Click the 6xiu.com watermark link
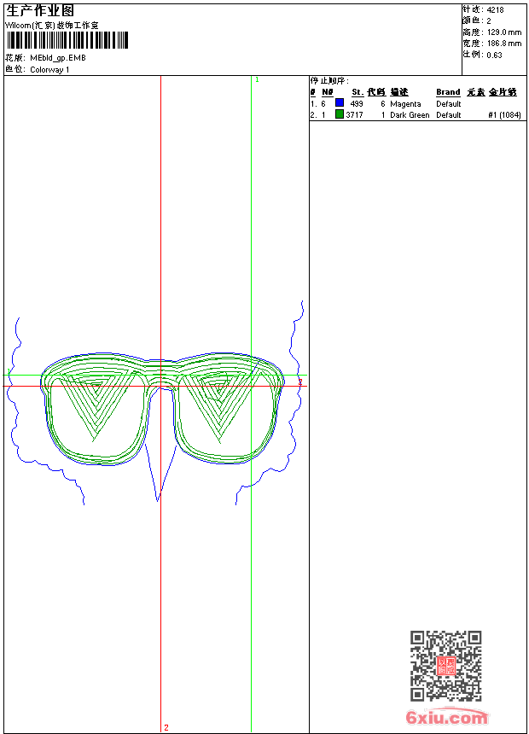Screen dimensions: 529x734 [446, 717]
